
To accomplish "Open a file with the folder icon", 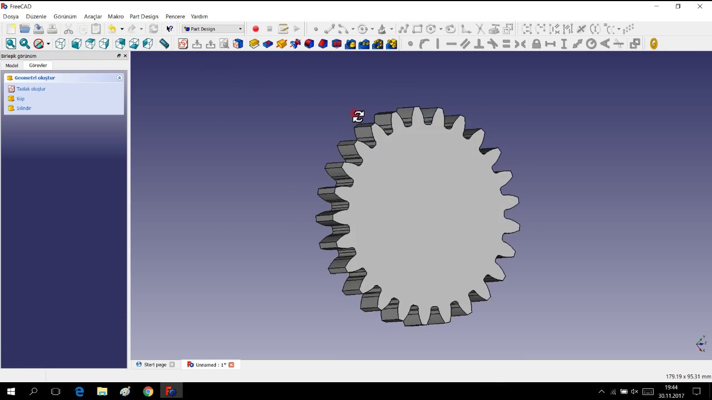I will [24, 29].
